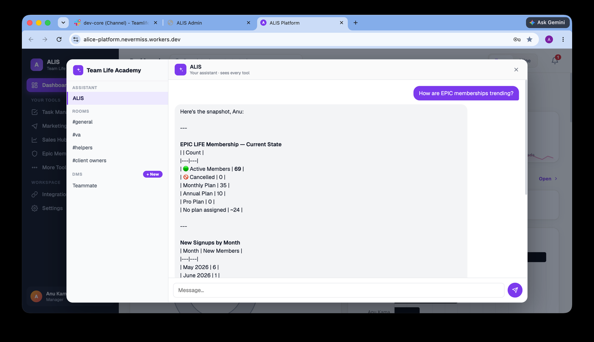The image size is (594, 342).
Task: Bookmark this page with the star icon
Action: (x=529, y=39)
